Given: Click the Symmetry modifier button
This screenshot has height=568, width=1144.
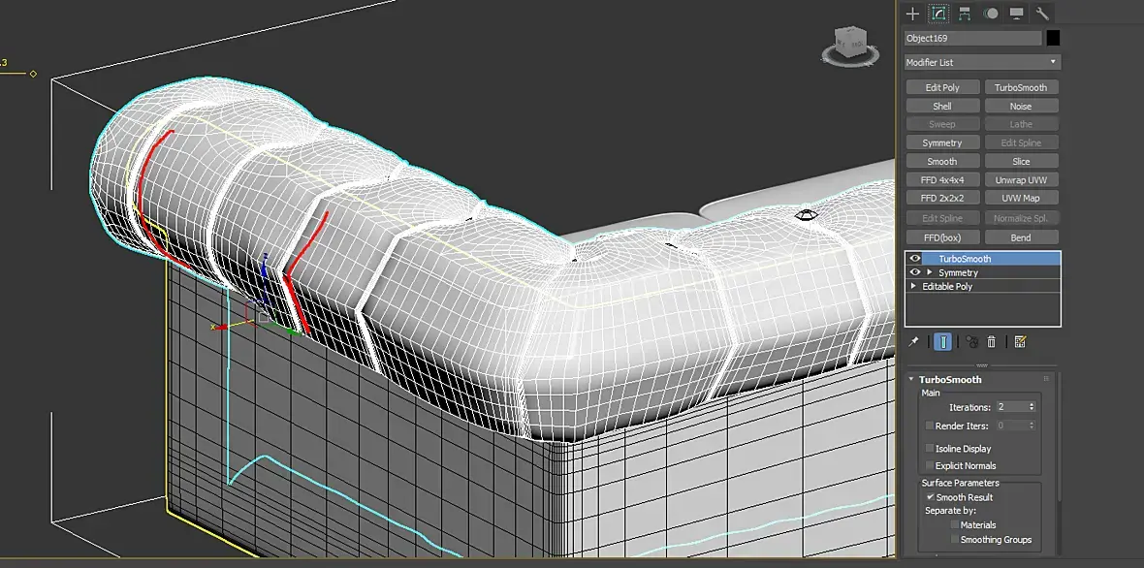Looking at the screenshot, I should point(942,142).
